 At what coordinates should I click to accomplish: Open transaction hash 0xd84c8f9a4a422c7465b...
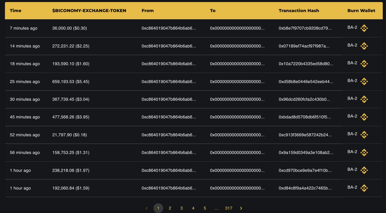tap(305, 188)
